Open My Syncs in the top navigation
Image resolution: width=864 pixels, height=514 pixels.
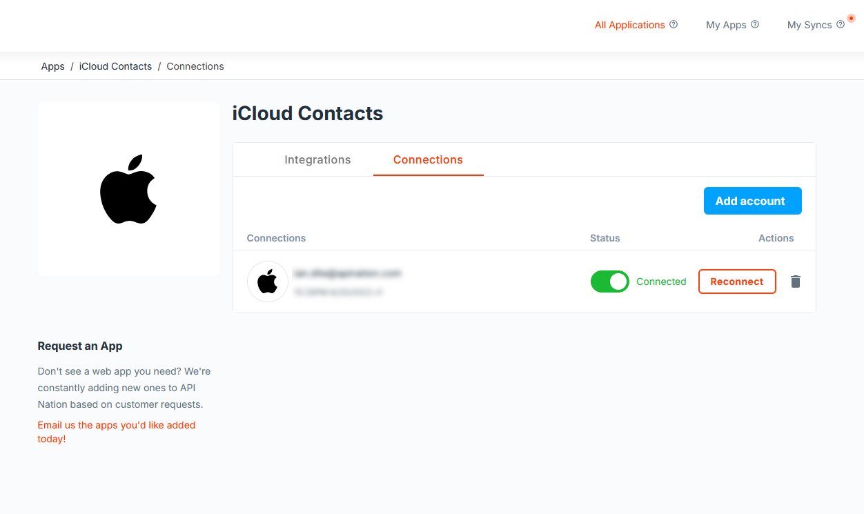tap(809, 25)
